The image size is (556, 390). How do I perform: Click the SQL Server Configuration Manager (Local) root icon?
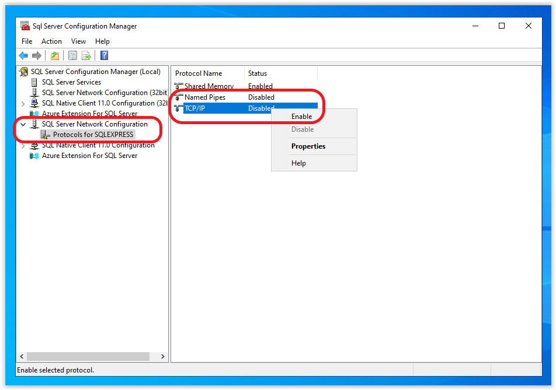24,72
